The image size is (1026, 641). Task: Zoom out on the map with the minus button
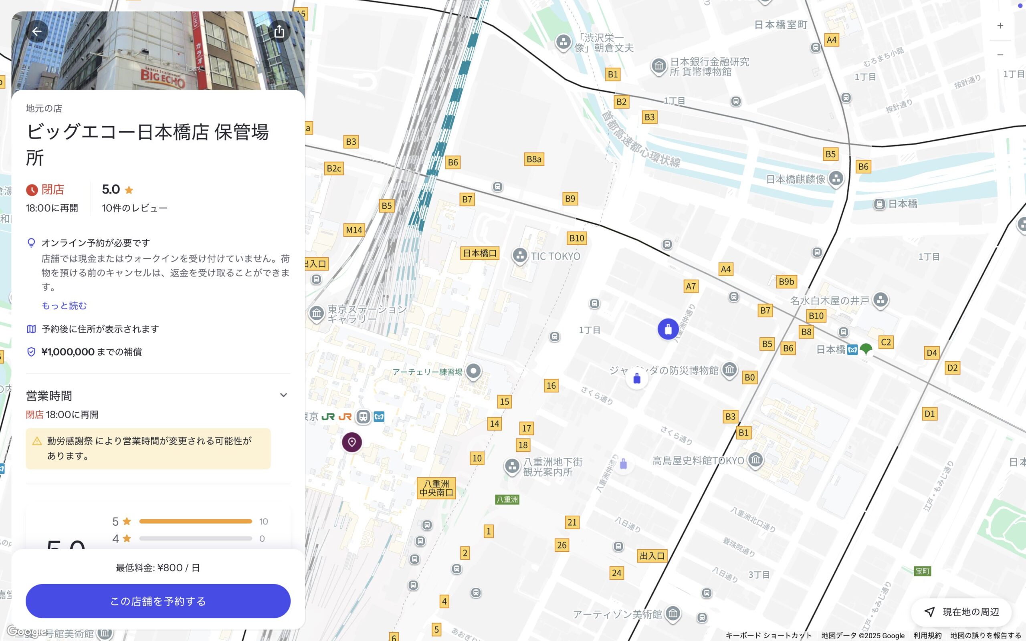(1000, 55)
